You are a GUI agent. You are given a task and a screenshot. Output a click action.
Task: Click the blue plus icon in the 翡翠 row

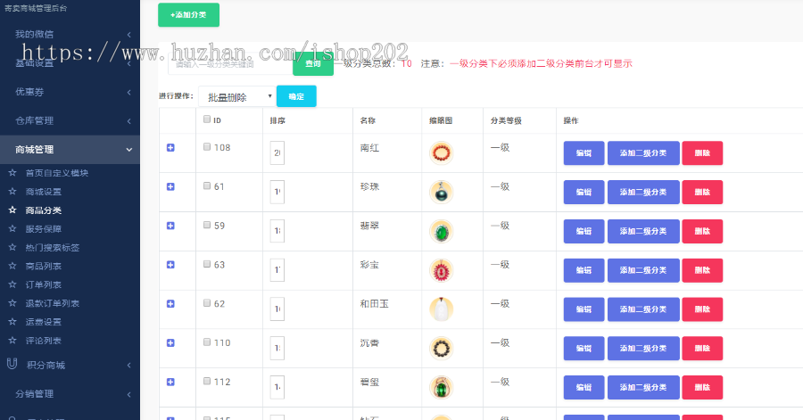170,226
